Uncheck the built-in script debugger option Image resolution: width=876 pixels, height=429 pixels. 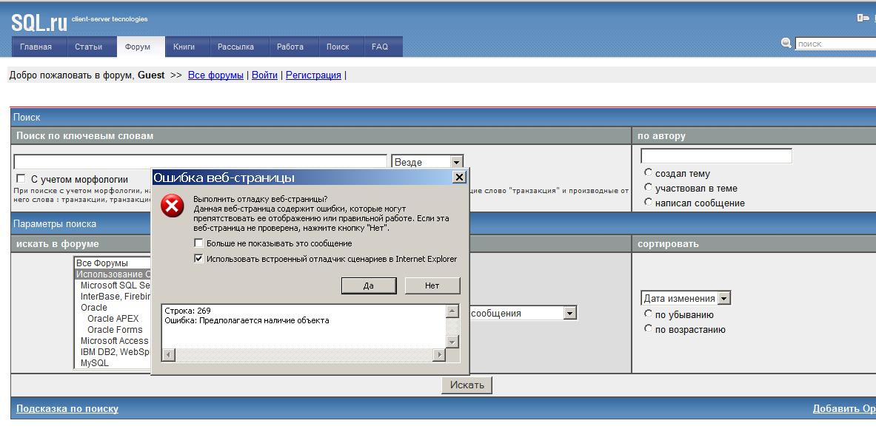[x=198, y=259]
